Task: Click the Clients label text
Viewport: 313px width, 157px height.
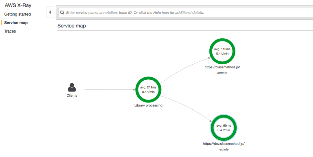Action: pyautogui.click(x=72, y=96)
